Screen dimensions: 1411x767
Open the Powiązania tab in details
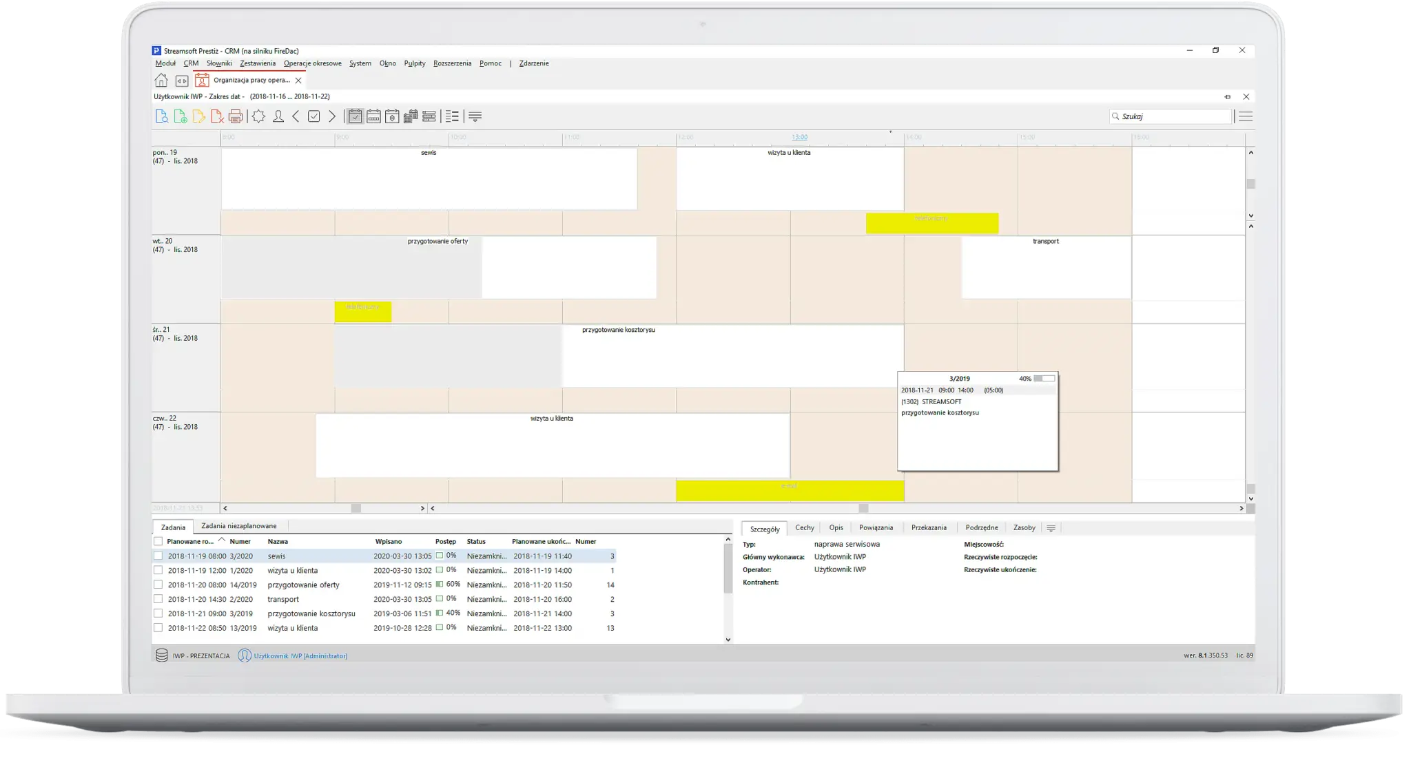[x=876, y=527]
